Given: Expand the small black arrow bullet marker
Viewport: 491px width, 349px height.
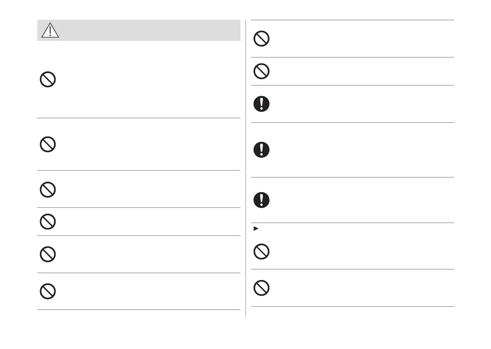Looking at the screenshot, I should [256, 228].
